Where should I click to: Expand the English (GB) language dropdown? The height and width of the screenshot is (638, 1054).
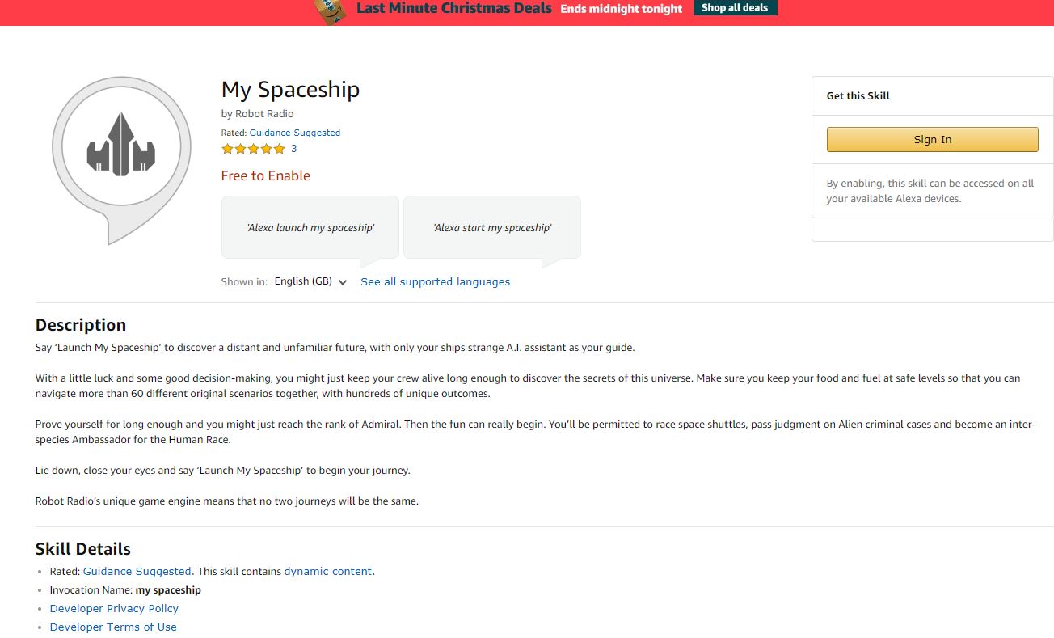(x=310, y=281)
